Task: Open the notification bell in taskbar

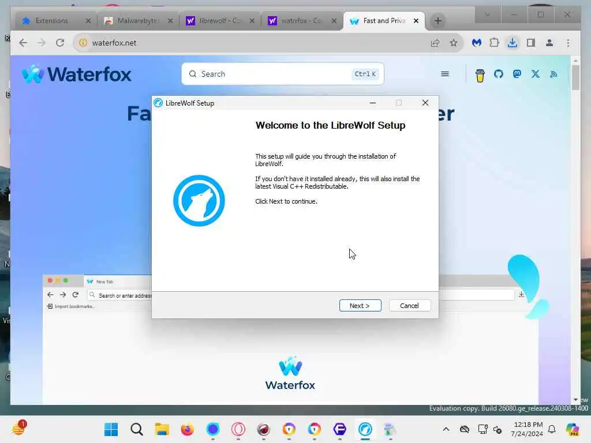Action: pyautogui.click(x=552, y=429)
